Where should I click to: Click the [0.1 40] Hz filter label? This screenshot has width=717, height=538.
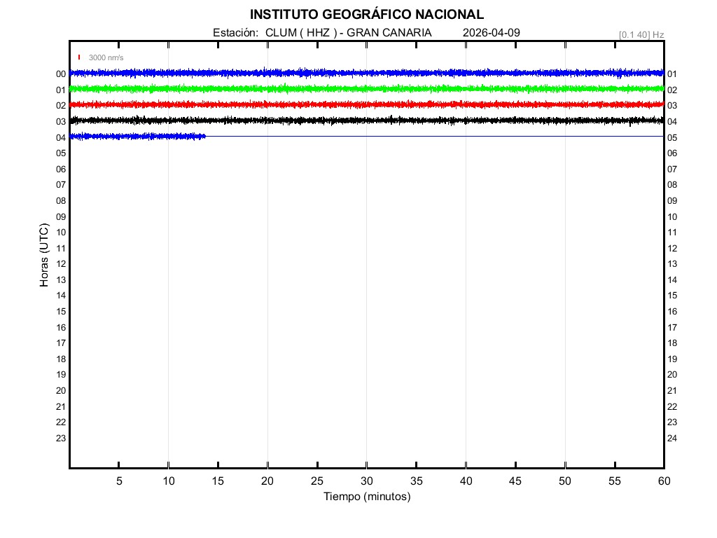(641, 34)
